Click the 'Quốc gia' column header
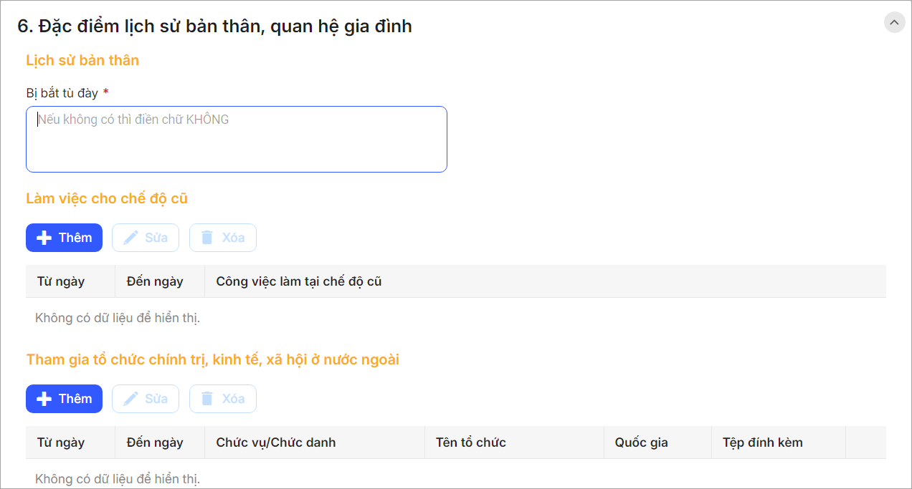Image resolution: width=912 pixels, height=489 pixels. pyautogui.click(x=642, y=442)
